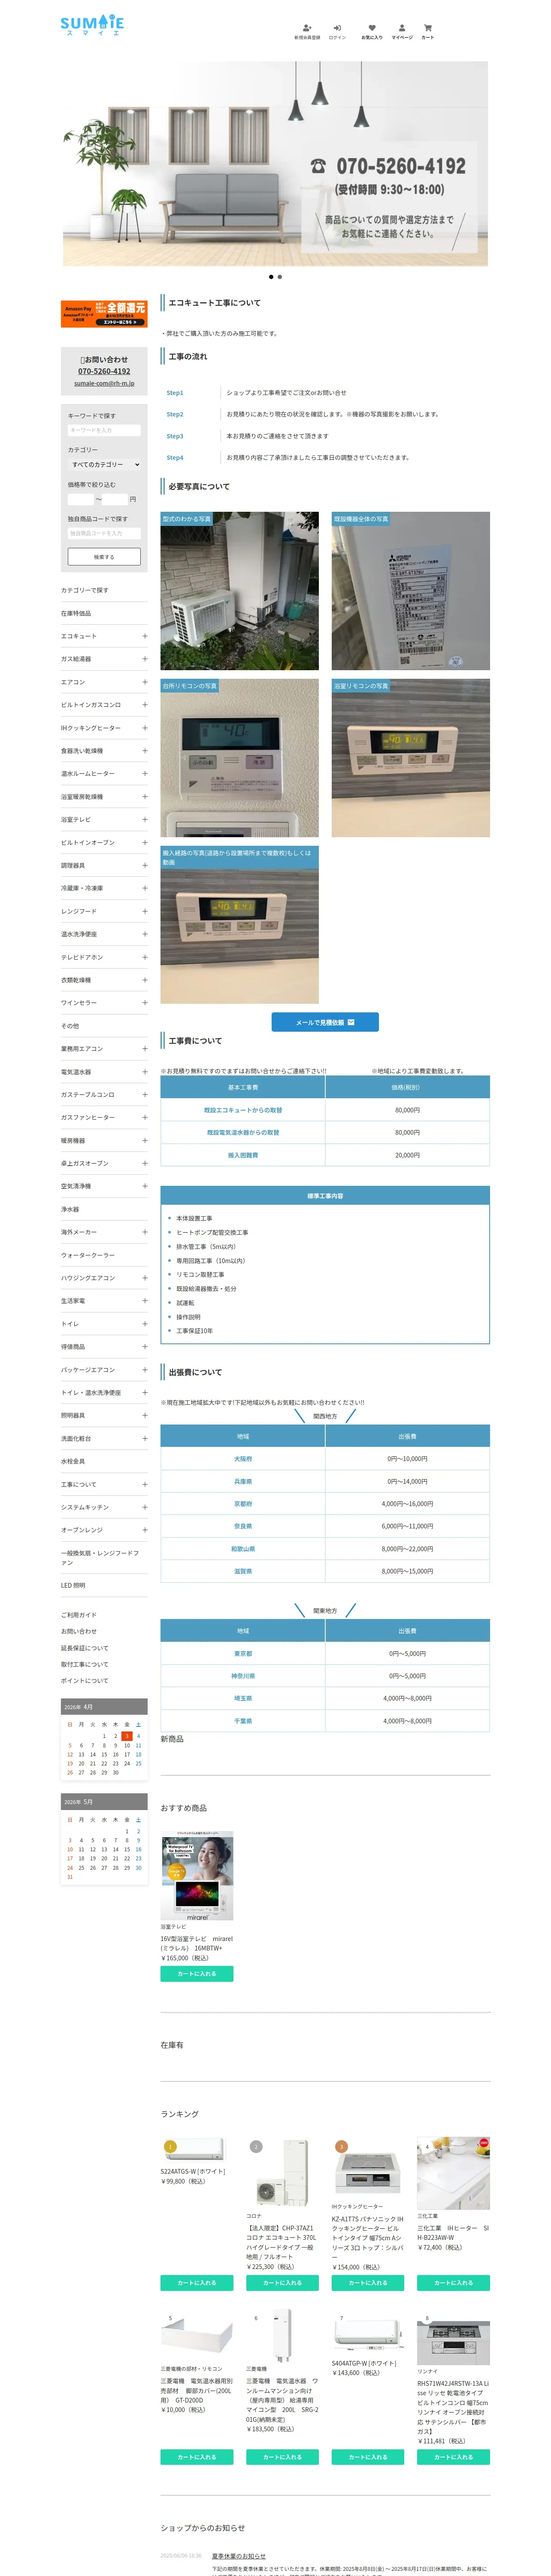Add SRG-201G water heater to cart

point(282,2457)
